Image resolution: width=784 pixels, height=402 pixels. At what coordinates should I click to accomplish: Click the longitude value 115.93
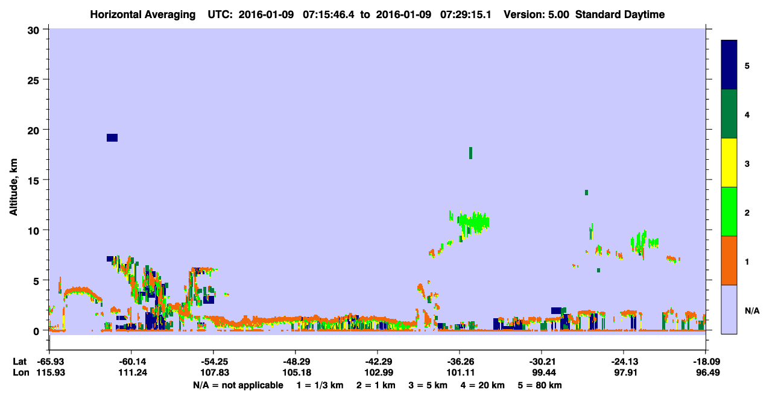click(49, 373)
